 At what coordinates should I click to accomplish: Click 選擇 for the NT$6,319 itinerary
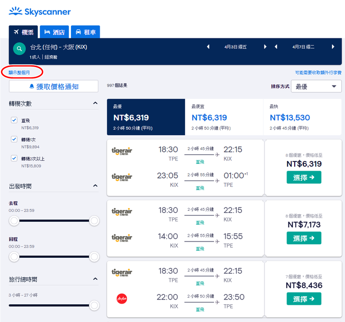[304, 177]
